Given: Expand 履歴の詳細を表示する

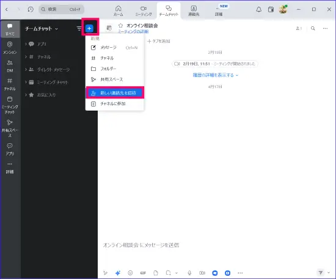Looking at the screenshot, I should 215,75.
